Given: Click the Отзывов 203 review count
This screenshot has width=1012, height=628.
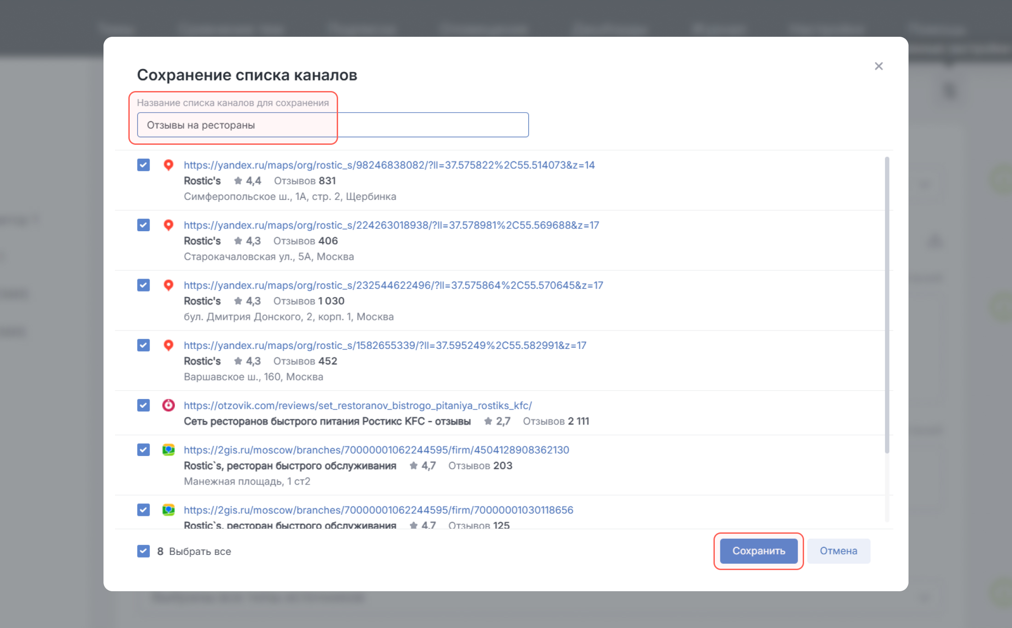Looking at the screenshot, I should 480,466.
